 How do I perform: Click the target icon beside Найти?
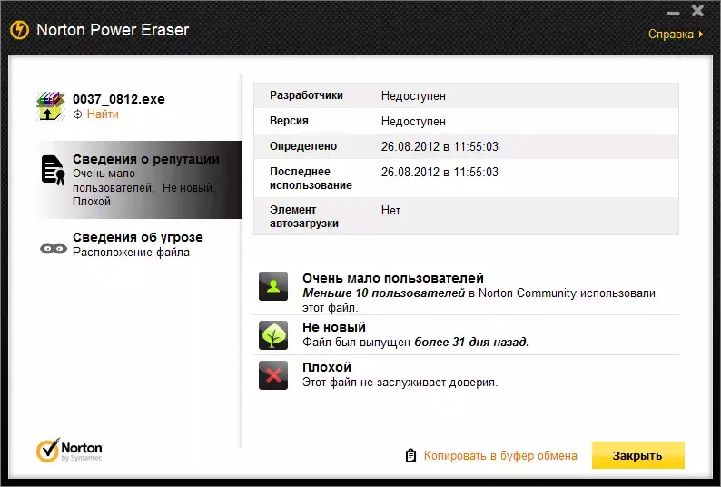coord(78,114)
